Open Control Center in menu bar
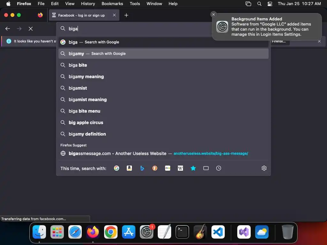 click(270, 4)
